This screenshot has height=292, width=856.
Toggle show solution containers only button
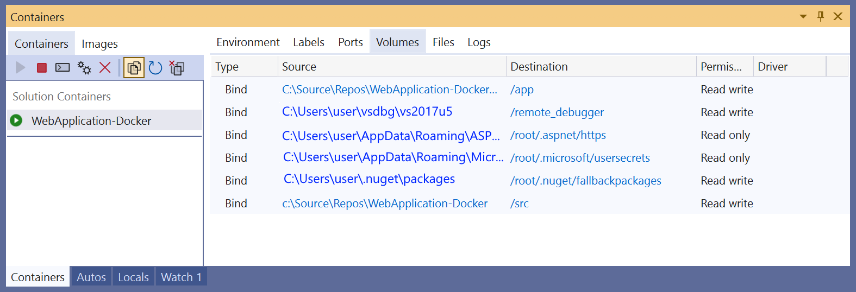[x=134, y=67]
